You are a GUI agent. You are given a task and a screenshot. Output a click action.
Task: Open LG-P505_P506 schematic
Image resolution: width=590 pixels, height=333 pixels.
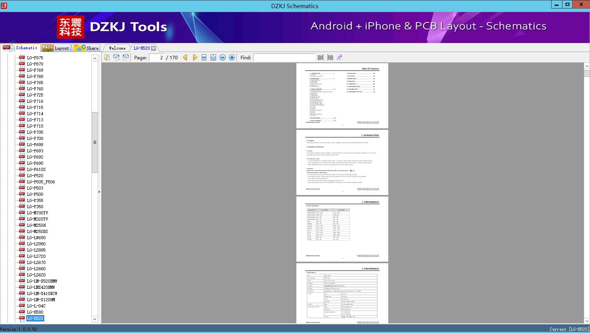[x=41, y=182]
